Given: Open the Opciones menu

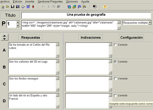Looking at the screenshot, I should pos(72,2).
